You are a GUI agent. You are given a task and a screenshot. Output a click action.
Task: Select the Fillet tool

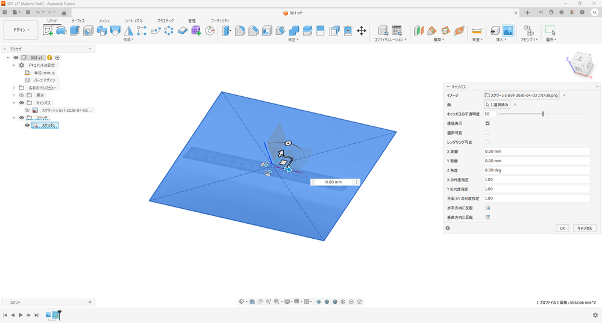coord(240,31)
